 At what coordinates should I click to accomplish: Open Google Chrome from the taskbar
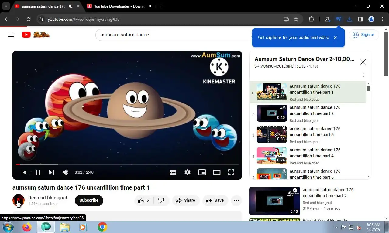point(102,227)
